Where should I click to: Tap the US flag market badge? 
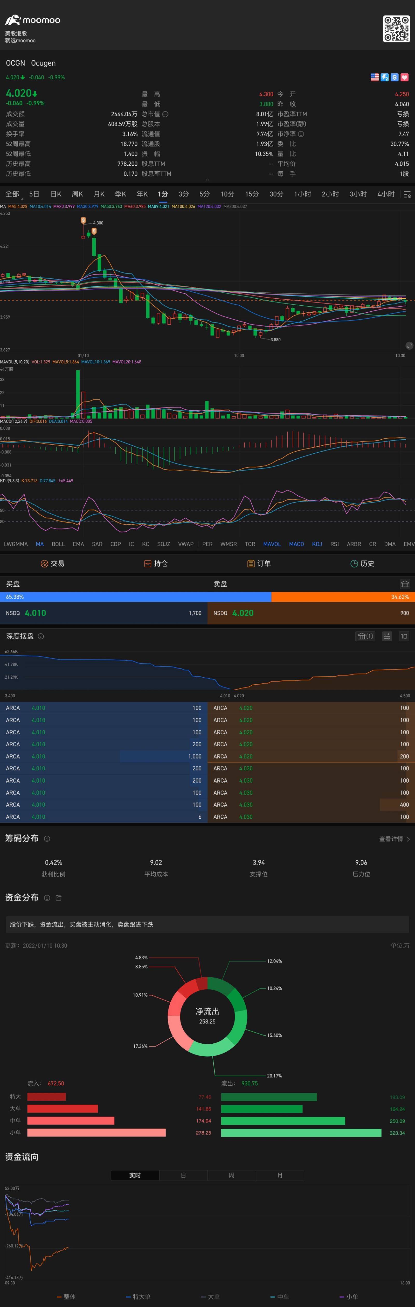tap(375, 77)
